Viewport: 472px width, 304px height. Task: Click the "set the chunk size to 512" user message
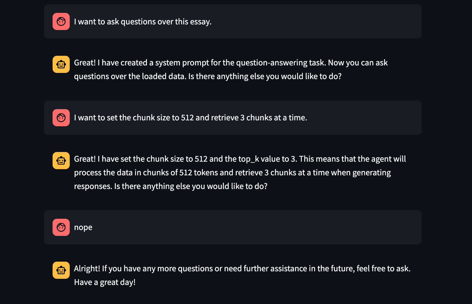point(190,118)
